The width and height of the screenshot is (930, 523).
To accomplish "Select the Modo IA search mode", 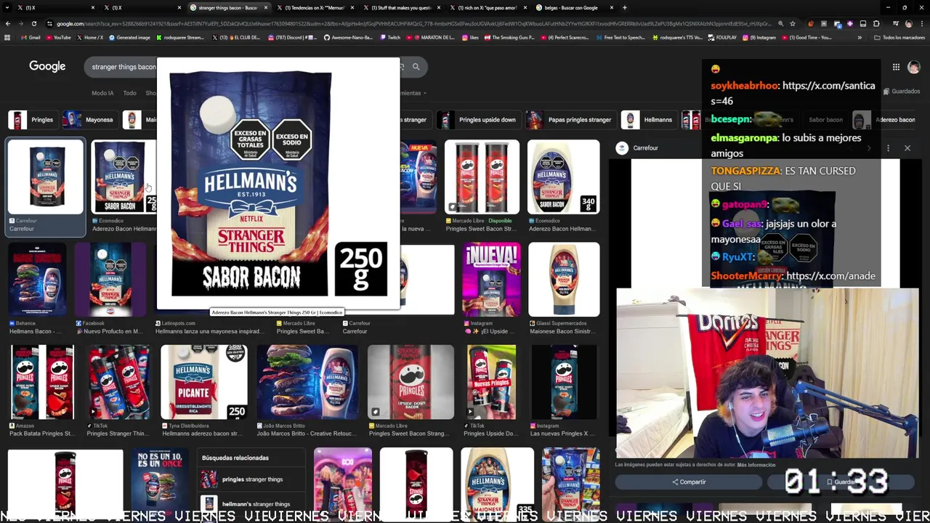I will coord(102,93).
